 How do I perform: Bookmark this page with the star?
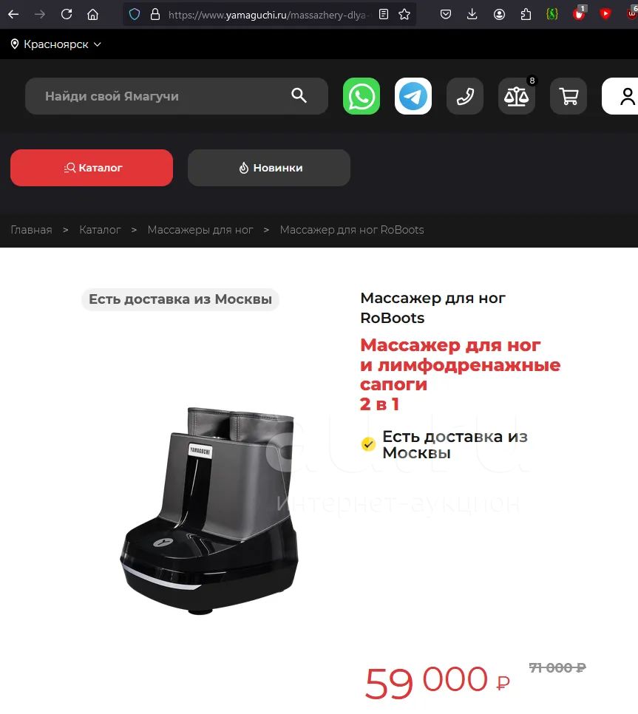point(404,15)
